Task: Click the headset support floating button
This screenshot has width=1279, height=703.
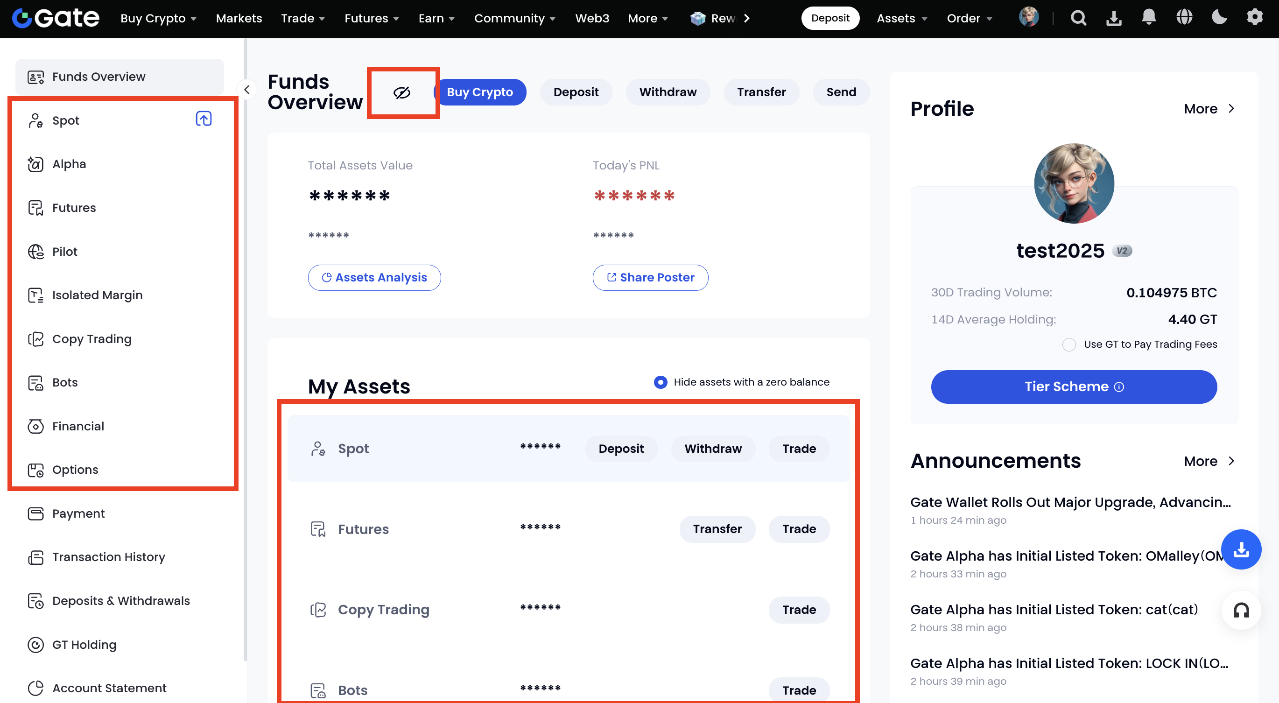Action: coord(1241,610)
